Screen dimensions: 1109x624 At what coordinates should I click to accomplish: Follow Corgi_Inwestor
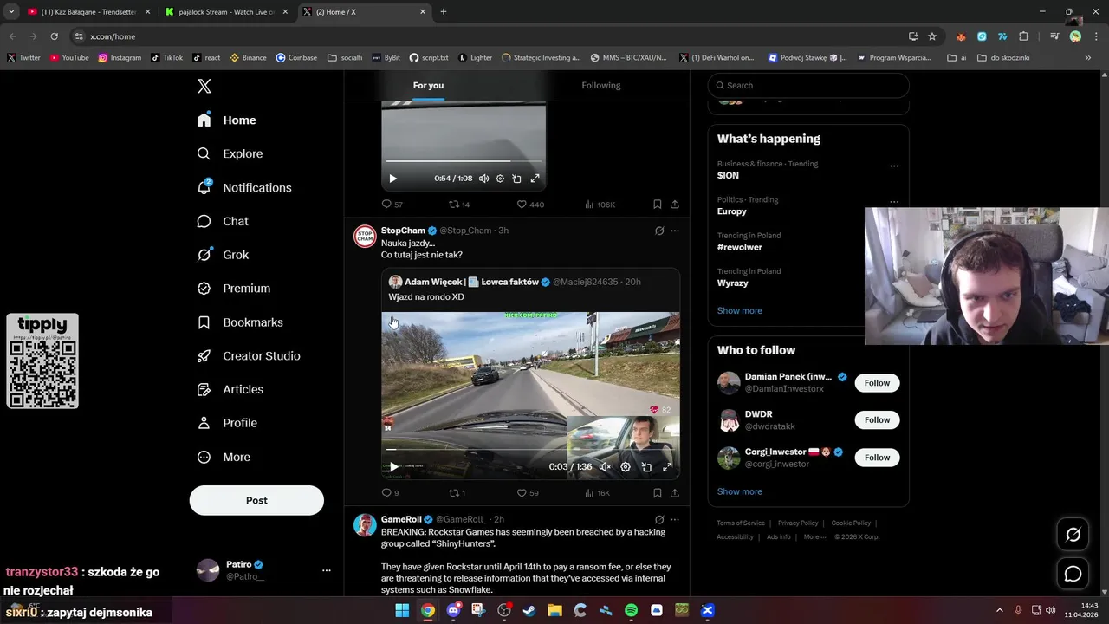point(877,458)
